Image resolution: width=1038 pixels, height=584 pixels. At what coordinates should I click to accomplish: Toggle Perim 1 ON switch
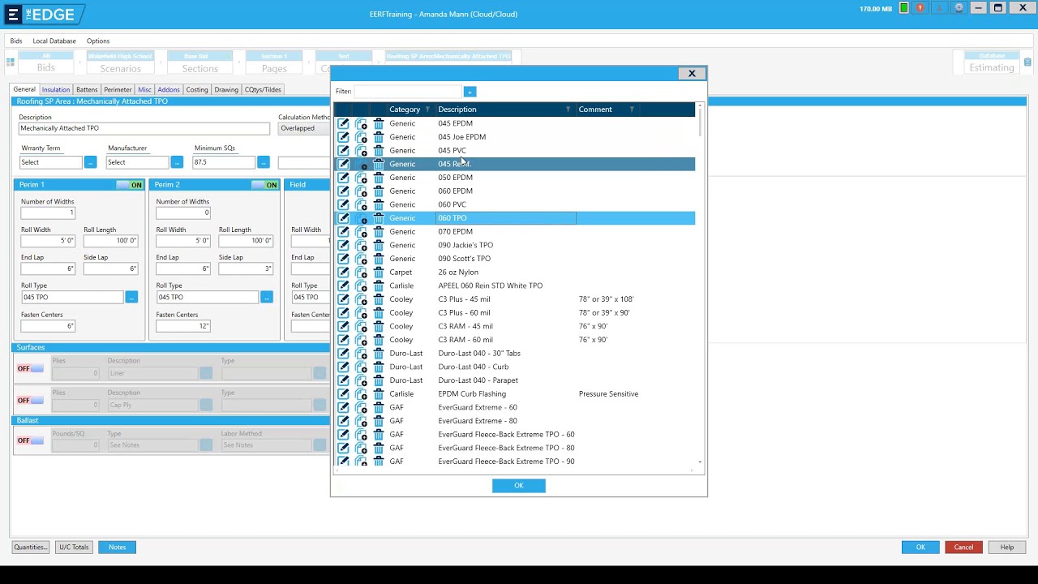pyautogui.click(x=130, y=185)
